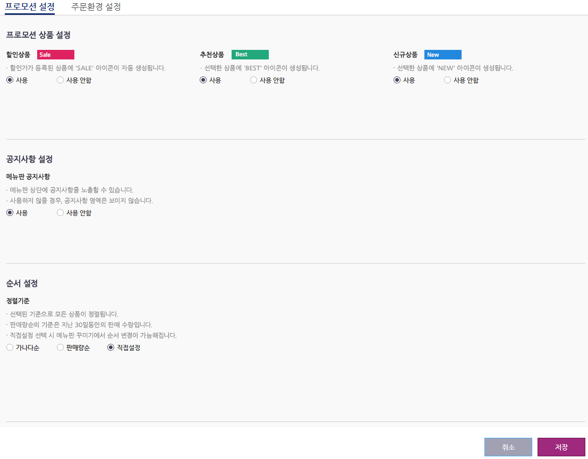Click the 공지사항 설정 heading

pos(29,159)
